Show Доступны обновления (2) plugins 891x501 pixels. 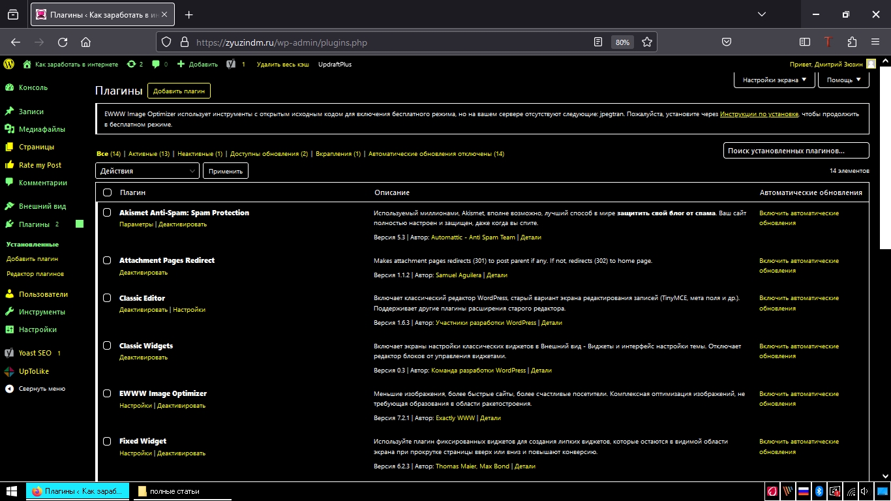[x=269, y=154]
